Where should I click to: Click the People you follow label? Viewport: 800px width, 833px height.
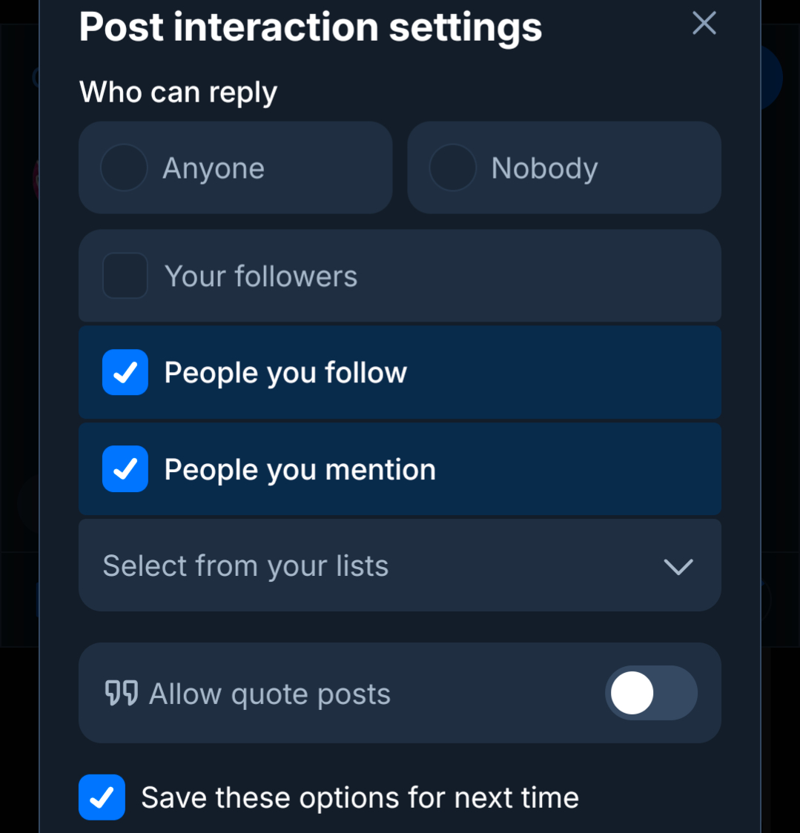click(x=285, y=373)
